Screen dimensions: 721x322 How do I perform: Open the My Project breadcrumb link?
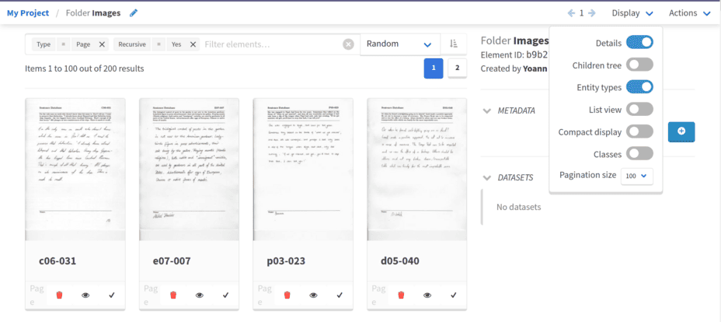[28, 13]
